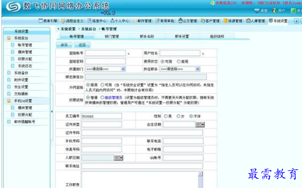Open 信息中心 from the top toolbar
The image size is (302, 188).
tap(90, 21)
